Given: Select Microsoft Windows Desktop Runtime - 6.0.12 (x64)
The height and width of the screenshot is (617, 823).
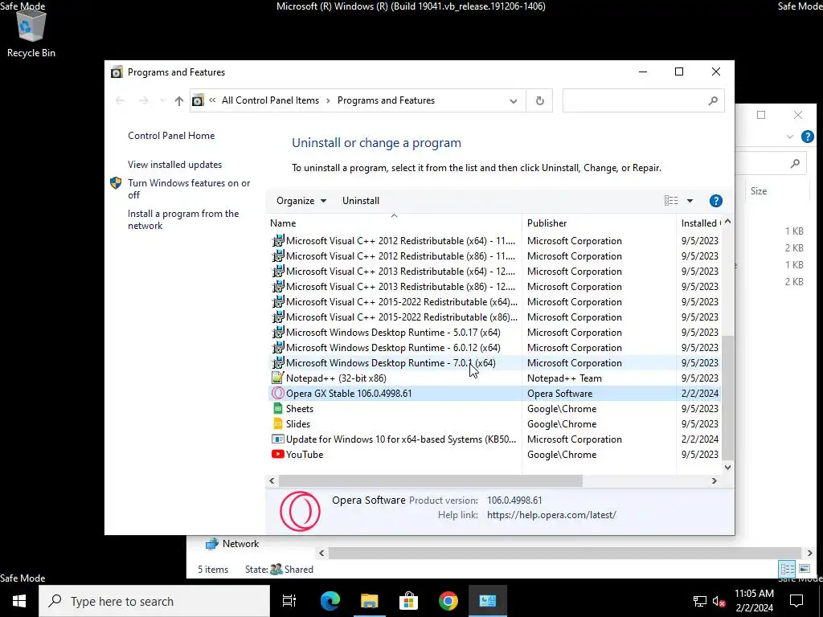Looking at the screenshot, I should click(x=494, y=347).
